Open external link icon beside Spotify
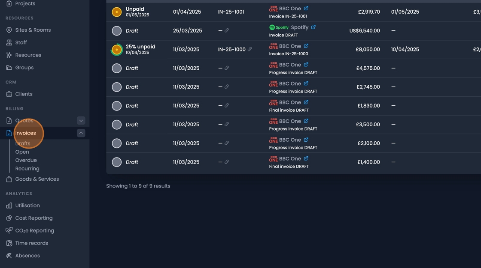Image resolution: width=481 pixels, height=268 pixels. (x=313, y=27)
